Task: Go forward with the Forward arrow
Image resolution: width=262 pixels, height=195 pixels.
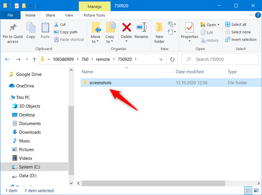Action: [18, 59]
